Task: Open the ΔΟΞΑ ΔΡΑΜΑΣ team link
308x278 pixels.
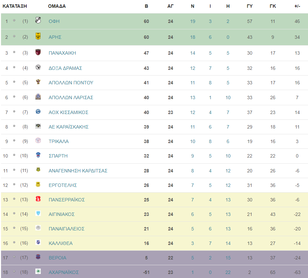Action: [65, 68]
